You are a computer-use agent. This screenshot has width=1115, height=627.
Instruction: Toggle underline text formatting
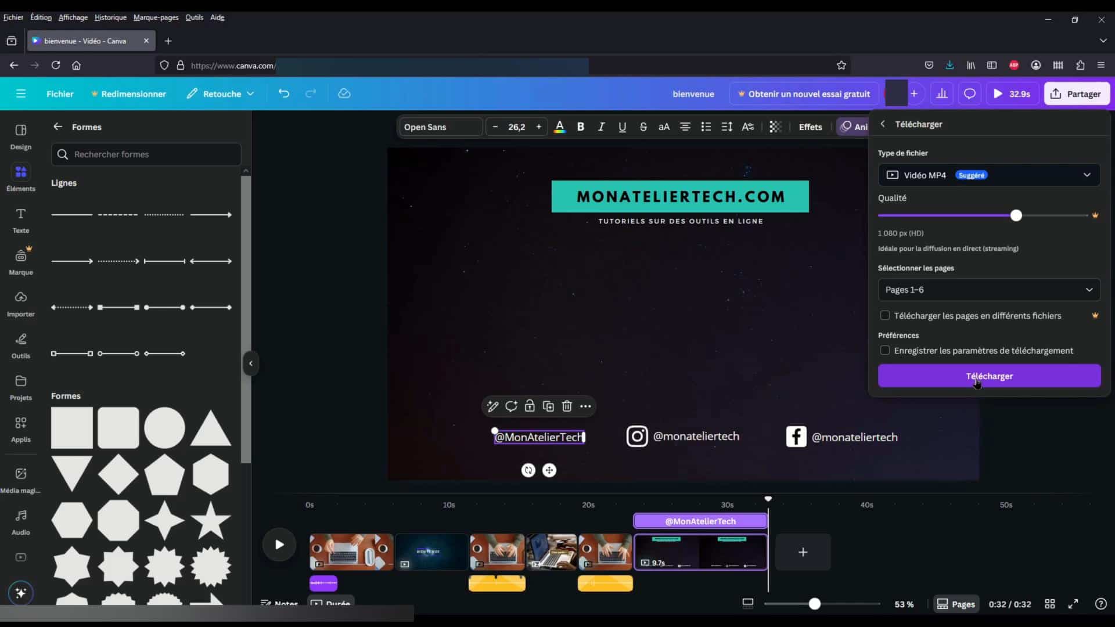622,127
